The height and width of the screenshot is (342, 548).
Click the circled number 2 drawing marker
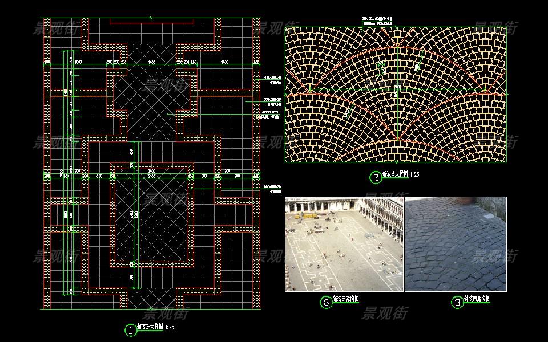pos(375,177)
